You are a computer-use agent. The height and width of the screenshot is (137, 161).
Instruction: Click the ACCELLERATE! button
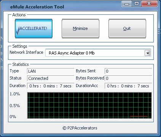[x=33, y=28]
